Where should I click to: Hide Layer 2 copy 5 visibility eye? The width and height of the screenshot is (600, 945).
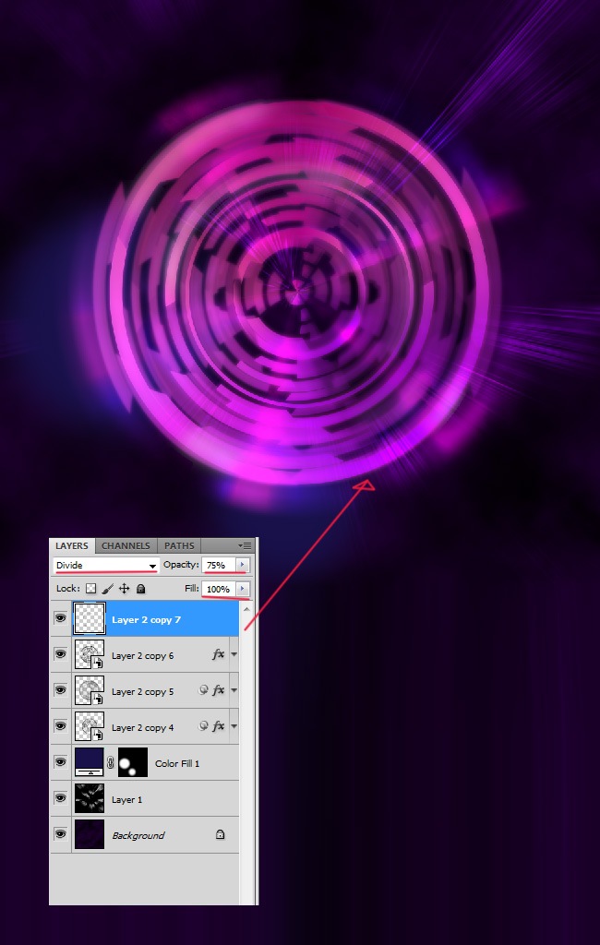pyautogui.click(x=60, y=690)
